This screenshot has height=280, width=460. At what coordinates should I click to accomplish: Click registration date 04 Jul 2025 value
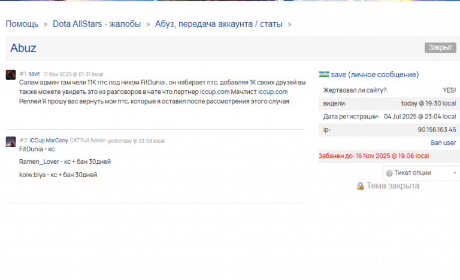pyautogui.click(x=420, y=117)
